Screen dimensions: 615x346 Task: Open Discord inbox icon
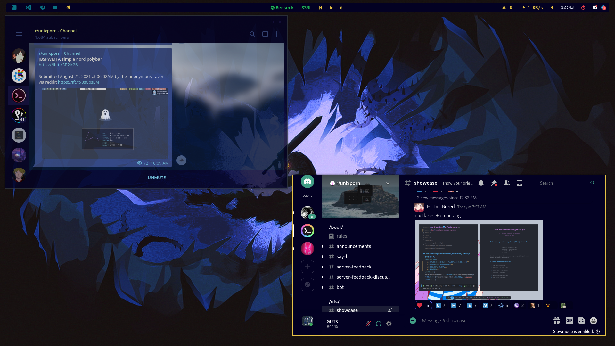click(519, 183)
